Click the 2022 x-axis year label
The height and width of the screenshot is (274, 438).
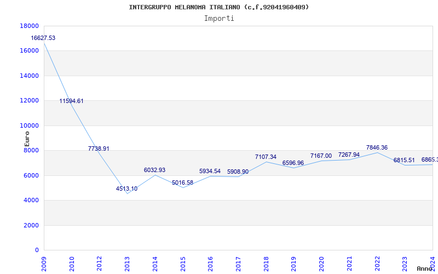pos(377,264)
